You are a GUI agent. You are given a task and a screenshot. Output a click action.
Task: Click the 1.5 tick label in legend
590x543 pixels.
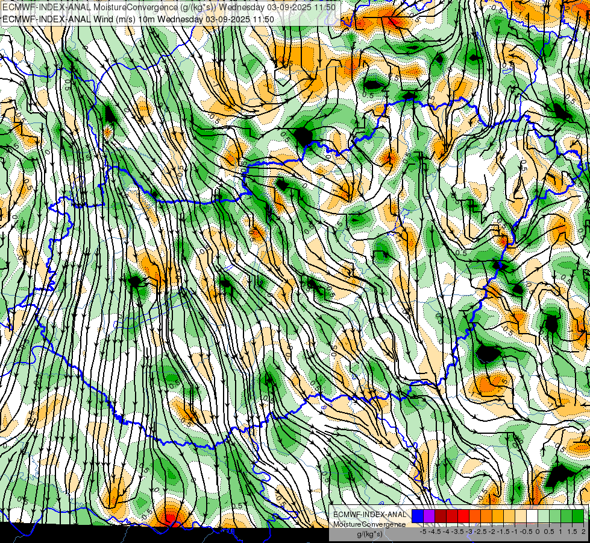pos(571,532)
